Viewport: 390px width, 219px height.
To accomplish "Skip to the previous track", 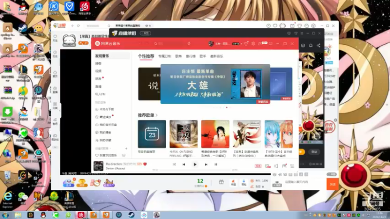I will point(184,164).
